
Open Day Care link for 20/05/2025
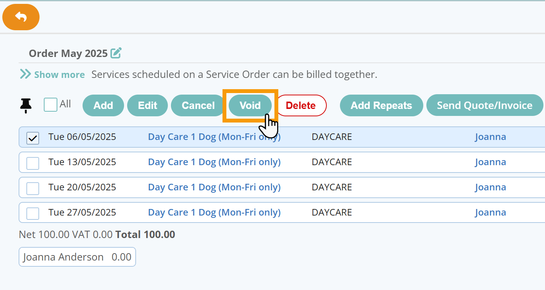tap(214, 187)
